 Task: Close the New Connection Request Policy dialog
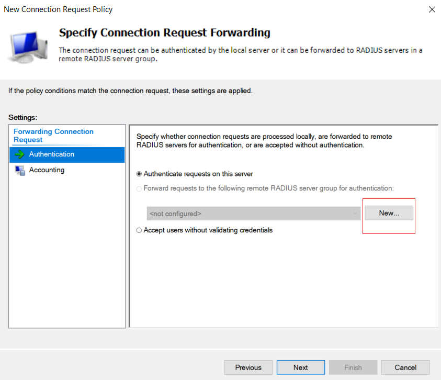(x=432, y=9)
